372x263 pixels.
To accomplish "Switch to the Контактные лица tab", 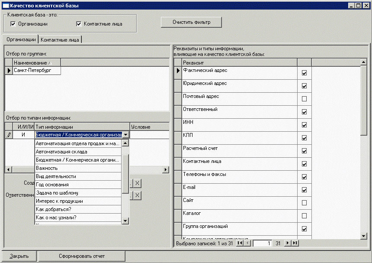I will (60, 40).
